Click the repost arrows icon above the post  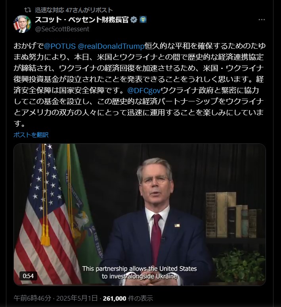tap(28, 10)
